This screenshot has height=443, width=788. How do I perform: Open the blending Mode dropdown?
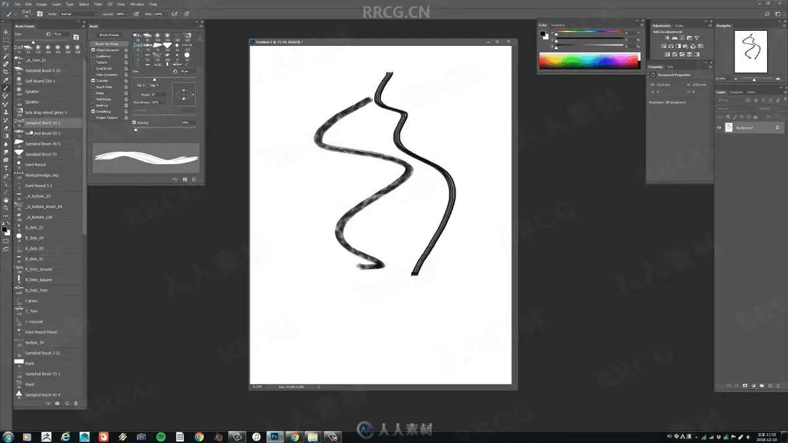77,14
